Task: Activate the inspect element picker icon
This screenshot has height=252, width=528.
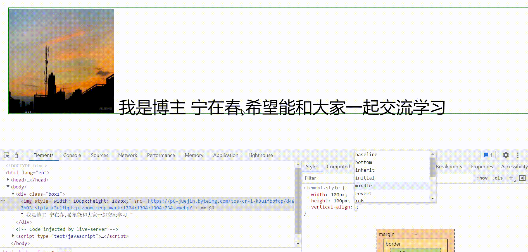Action: (x=7, y=155)
